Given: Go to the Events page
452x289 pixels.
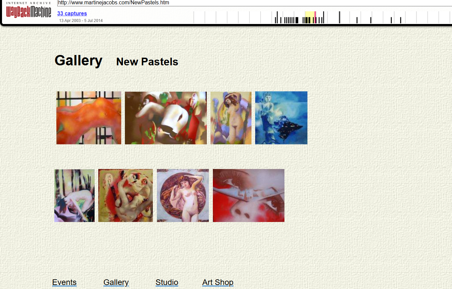Looking at the screenshot, I should (64, 282).
